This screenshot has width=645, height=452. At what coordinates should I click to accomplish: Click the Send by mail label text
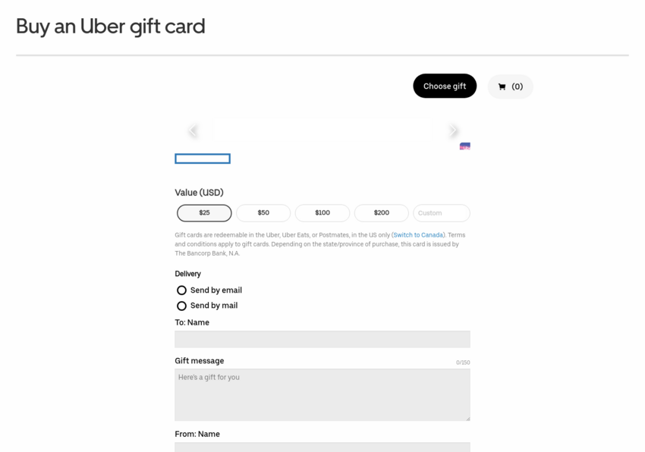point(214,306)
